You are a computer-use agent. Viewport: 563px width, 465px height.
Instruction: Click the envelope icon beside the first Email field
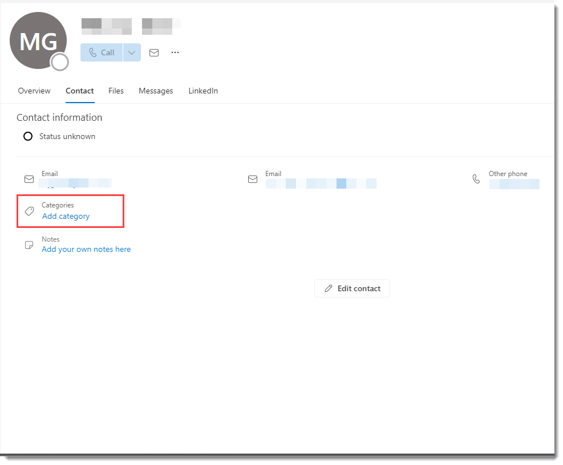29,179
